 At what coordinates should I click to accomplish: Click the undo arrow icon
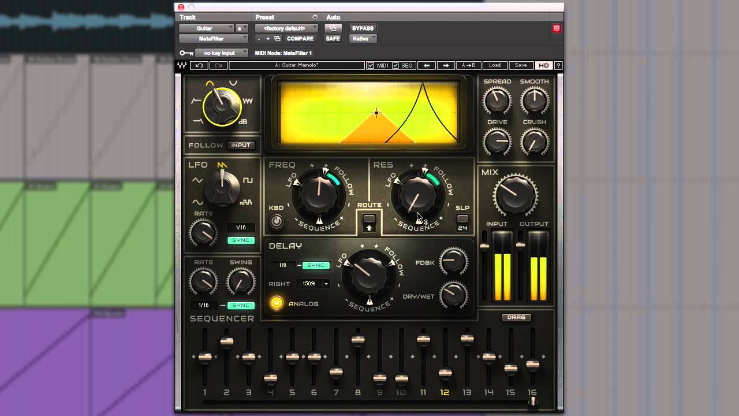199,65
